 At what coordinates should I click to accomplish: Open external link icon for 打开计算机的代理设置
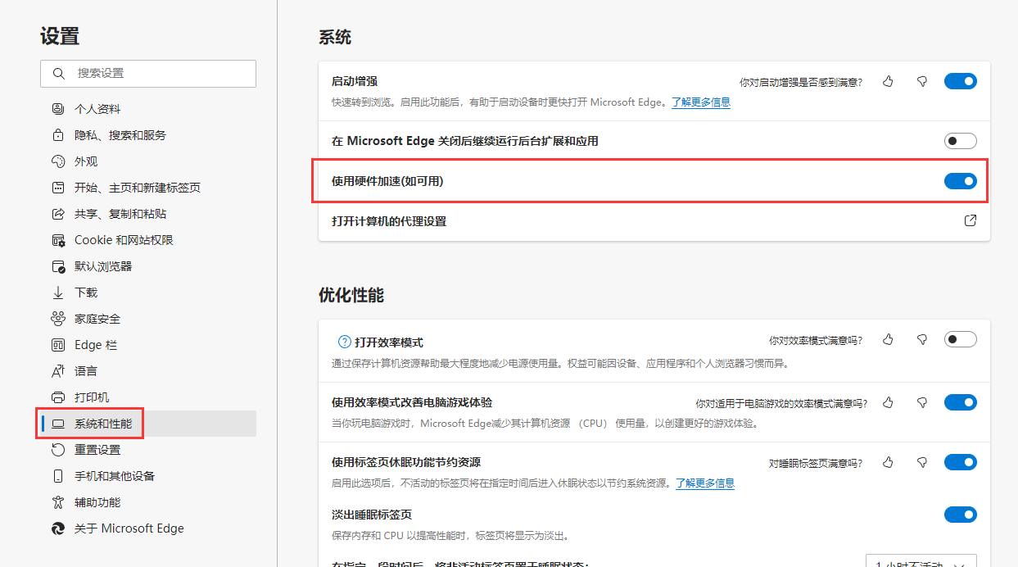970,220
